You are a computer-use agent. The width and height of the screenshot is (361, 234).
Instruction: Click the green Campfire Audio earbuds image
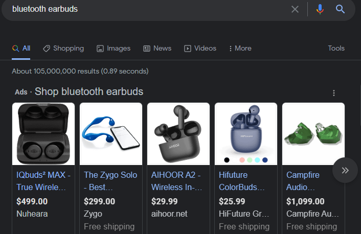pos(313,133)
